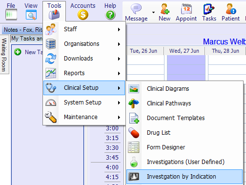Select the Wed, 27 Jun column header
The height and width of the screenshot is (185, 246).
[x=184, y=51]
